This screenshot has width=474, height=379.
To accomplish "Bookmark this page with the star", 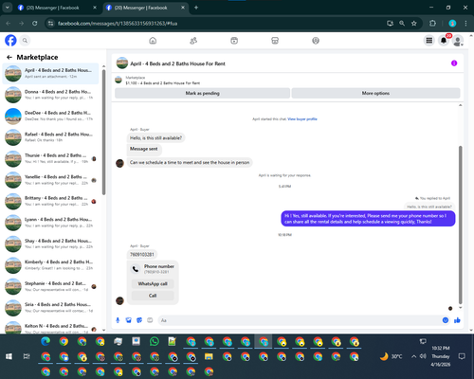I will coord(414,23).
